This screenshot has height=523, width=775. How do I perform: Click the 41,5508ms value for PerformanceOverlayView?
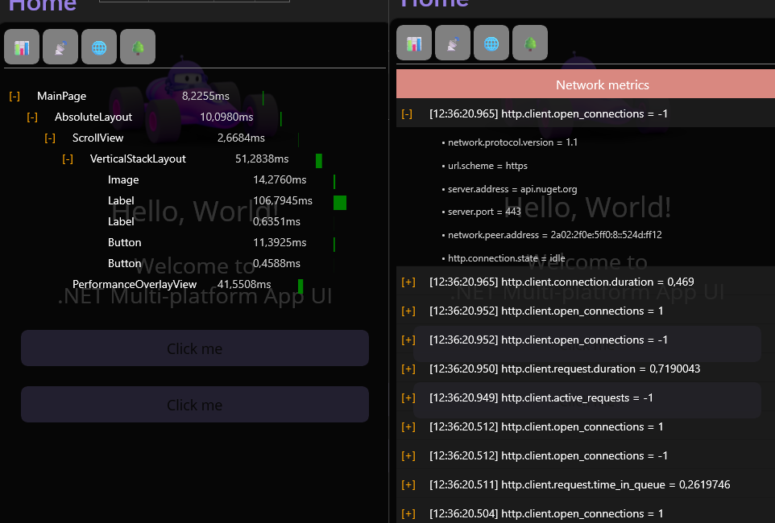pyautogui.click(x=244, y=285)
